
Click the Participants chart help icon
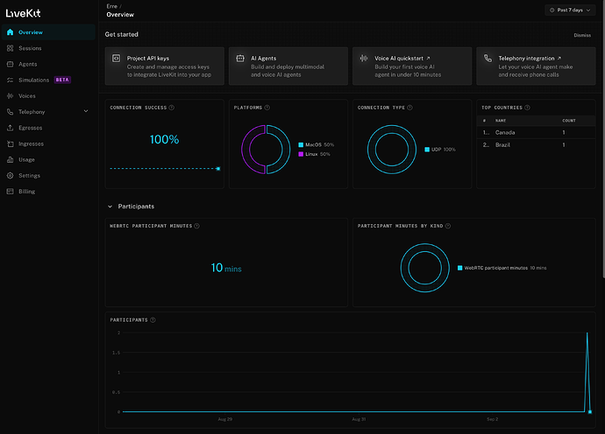coord(153,320)
